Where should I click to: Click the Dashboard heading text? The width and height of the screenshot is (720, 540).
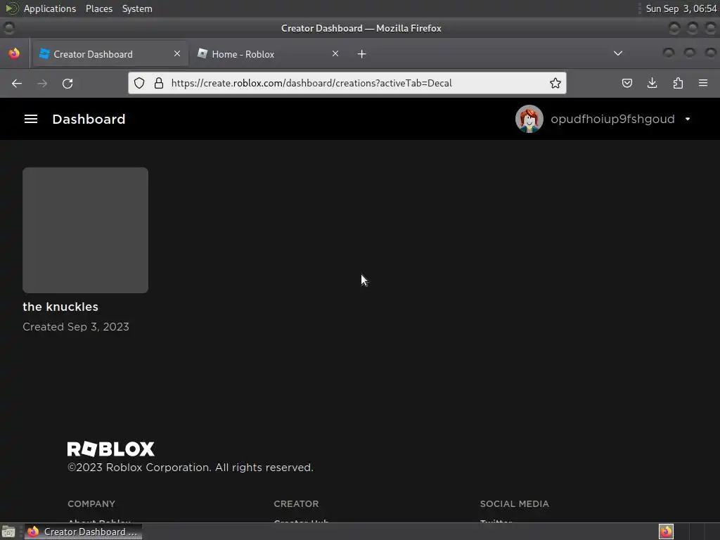pyautogui.click(x=89, y=119)
